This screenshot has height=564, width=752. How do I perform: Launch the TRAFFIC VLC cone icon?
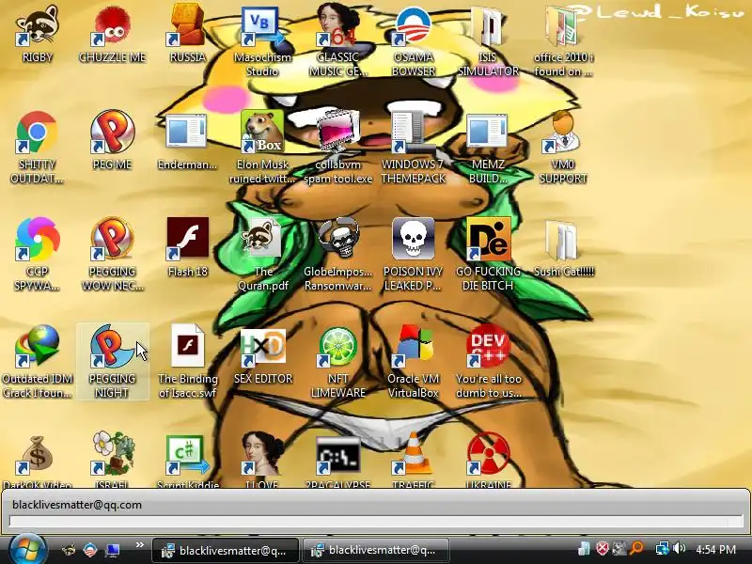click(413, 454)
